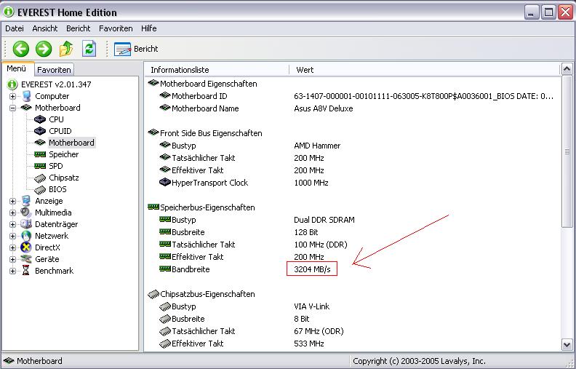The height and width of the screenshot is (369, 576).
Task: Select the BIOS tree label
Action: (57, 189)
